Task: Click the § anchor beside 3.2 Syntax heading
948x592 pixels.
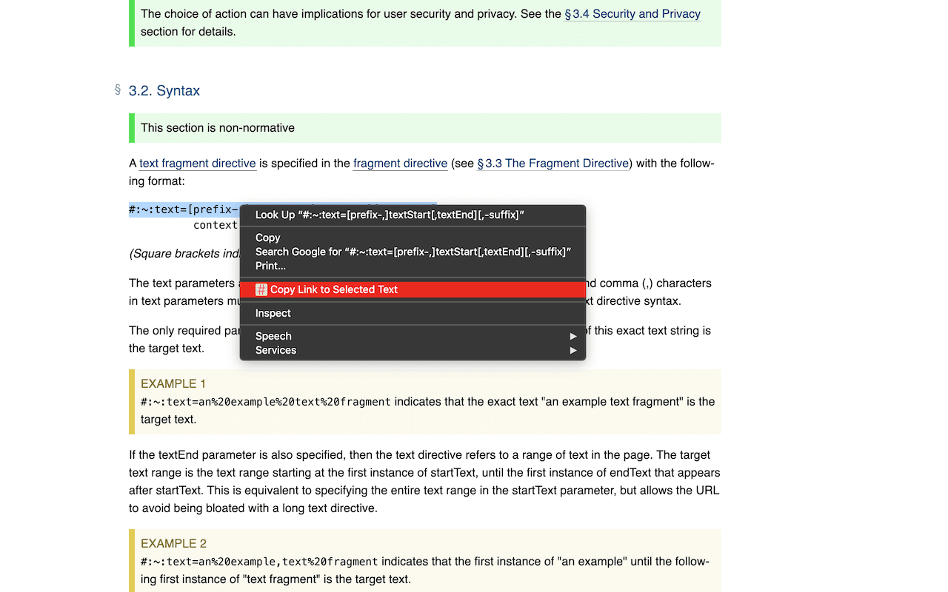Action: [x=118, y=90]
